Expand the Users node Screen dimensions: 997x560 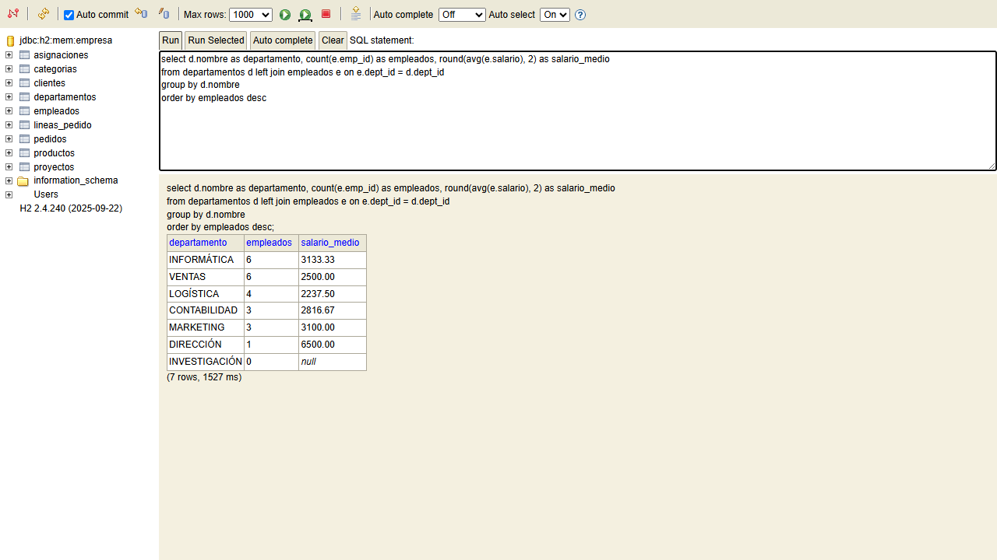[9, 194]
